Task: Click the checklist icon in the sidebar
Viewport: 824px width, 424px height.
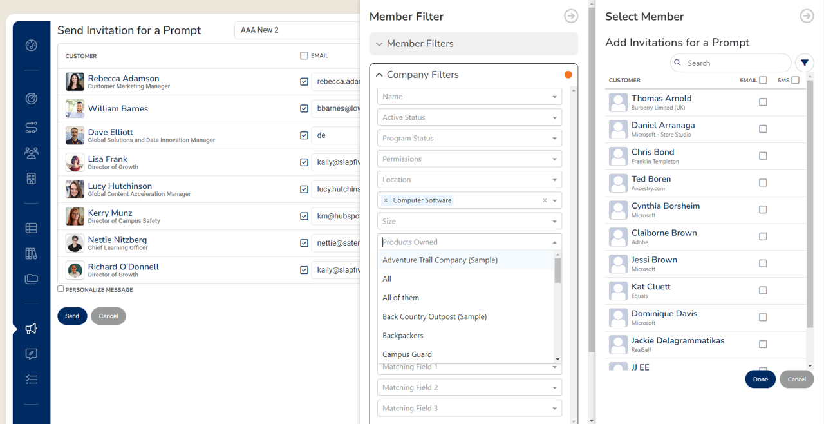Action: (x=31, y=380)
